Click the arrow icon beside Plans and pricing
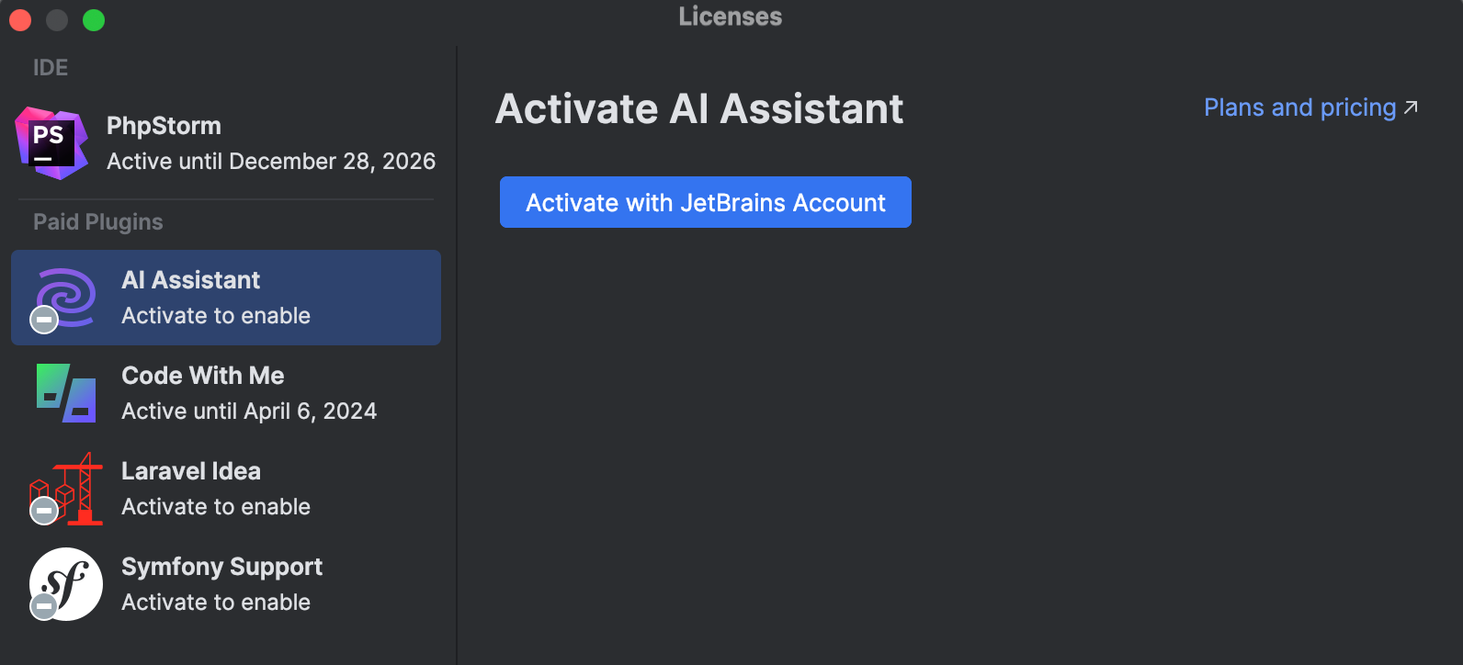The height and width of the screenshot is (665, 1463). (1412, 107)
